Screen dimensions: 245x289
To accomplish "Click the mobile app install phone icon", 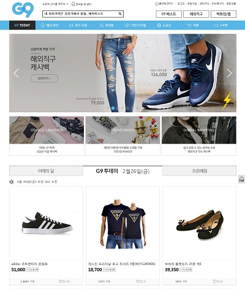I will click(73, 4).
